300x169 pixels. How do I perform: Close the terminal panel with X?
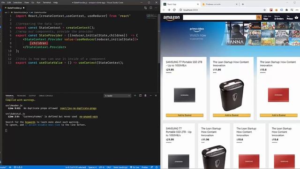pos(156,95)
